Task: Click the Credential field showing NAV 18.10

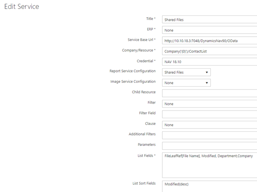Action: [209, 62]
